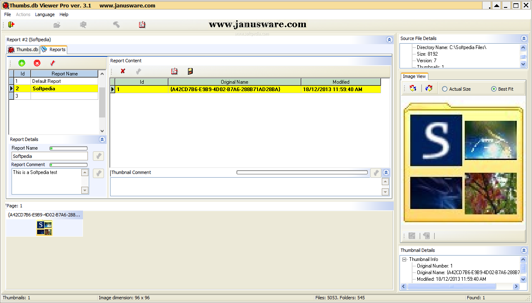Click the Modified column header
The image size is (532, 303).
point(341,82)
